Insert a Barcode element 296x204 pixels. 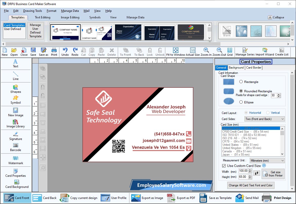pos(15,147)
